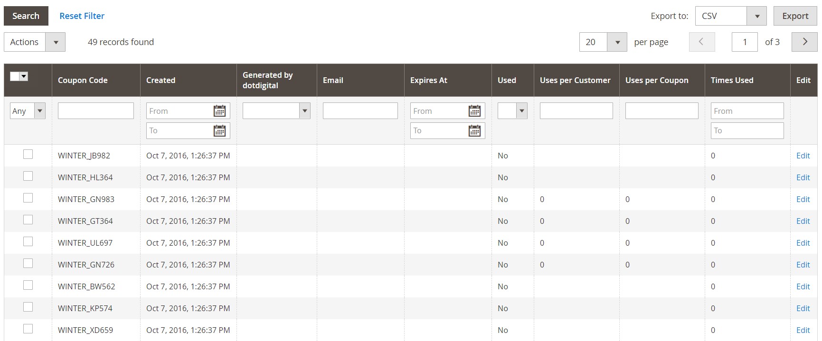Sort by Created column header

pyautogui.click(x=161, y=80)
